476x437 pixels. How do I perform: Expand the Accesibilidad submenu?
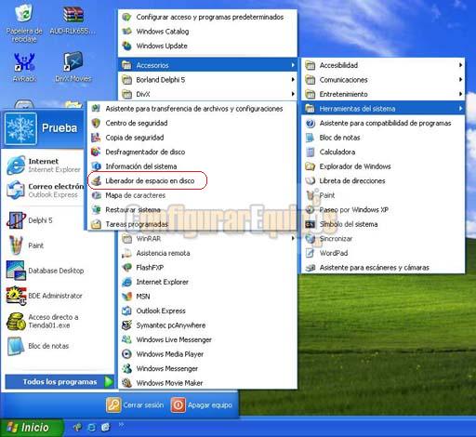click(383, 65)
